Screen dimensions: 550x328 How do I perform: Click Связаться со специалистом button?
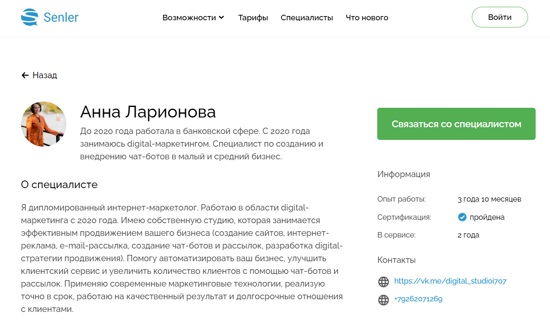[x=456, y=124]
